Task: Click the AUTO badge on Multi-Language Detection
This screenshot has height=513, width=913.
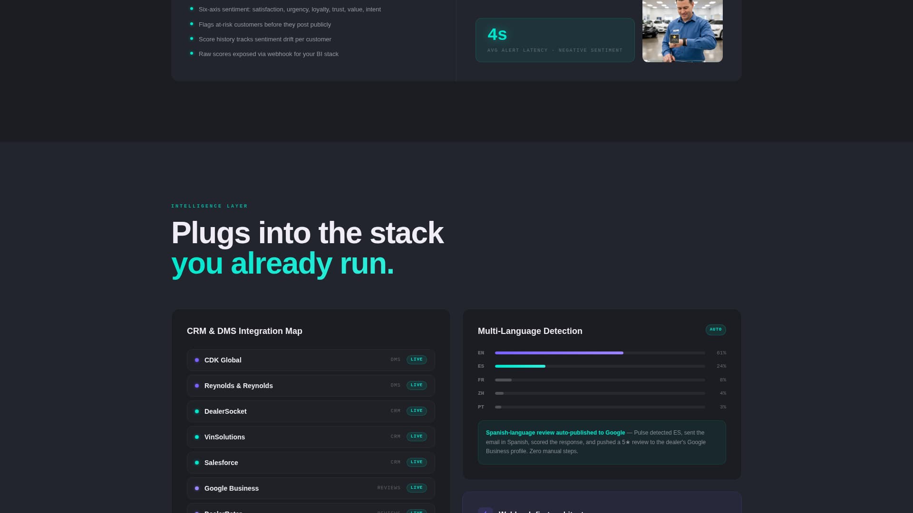Action: [x=716, y=330]
